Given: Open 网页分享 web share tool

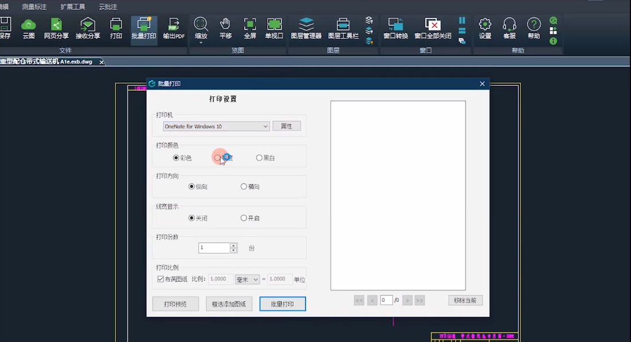Looking at the screenshot, I should point(56,24).
